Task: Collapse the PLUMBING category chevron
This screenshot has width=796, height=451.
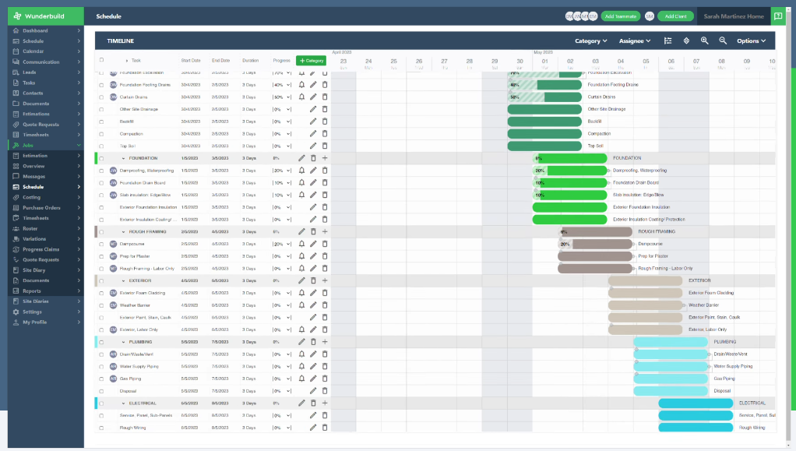Action: coord(123,342)
